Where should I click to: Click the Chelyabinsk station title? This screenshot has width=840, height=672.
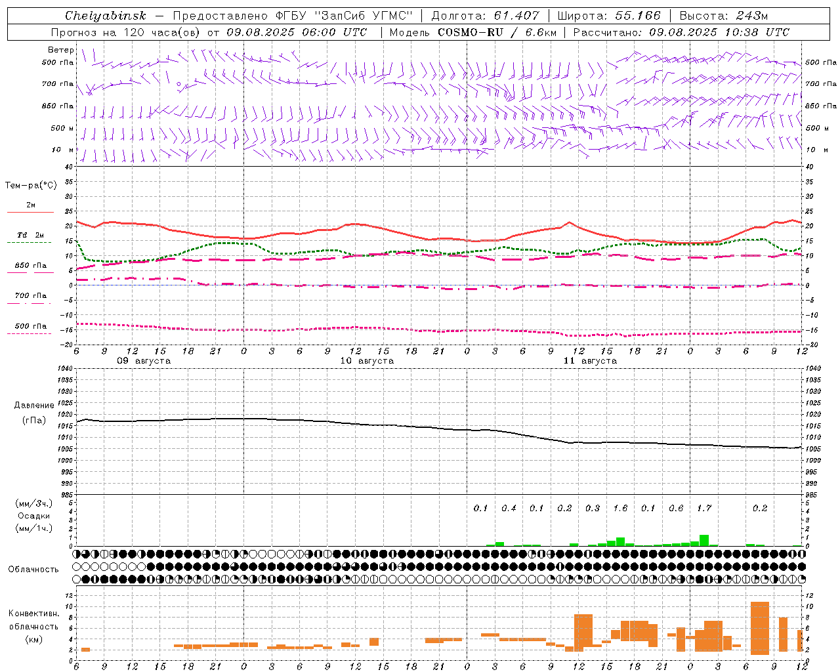106,16
